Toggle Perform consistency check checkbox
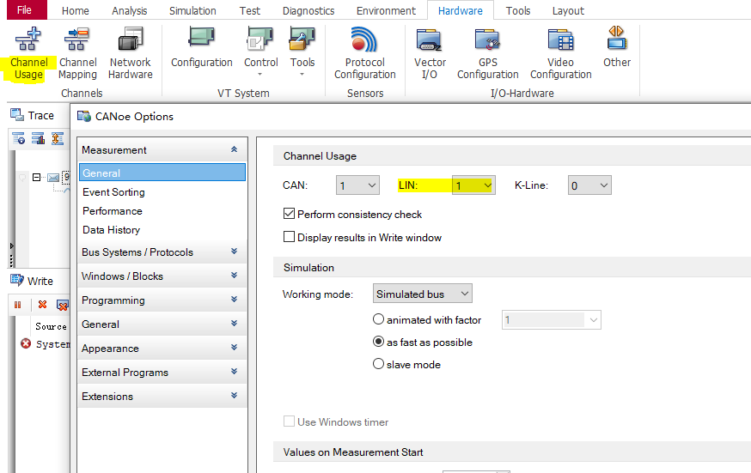 pos(289,214)
